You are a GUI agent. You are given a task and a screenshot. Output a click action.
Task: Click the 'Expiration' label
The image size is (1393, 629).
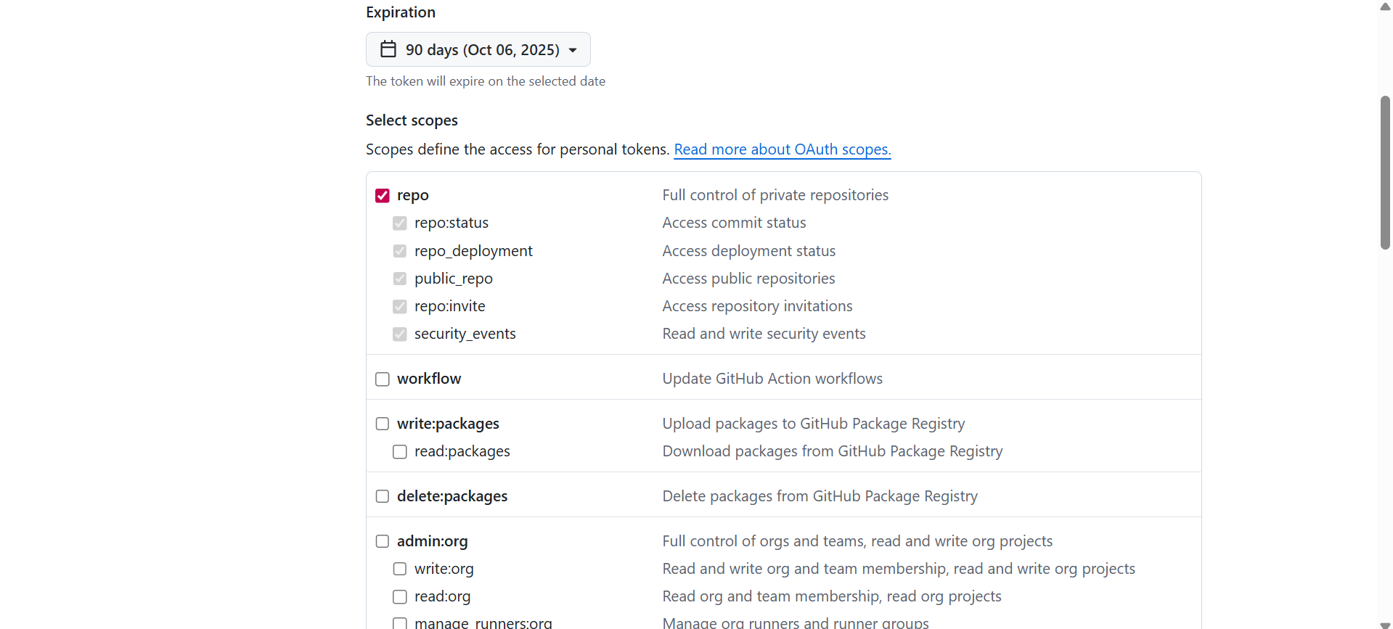[x=401, y=12]
